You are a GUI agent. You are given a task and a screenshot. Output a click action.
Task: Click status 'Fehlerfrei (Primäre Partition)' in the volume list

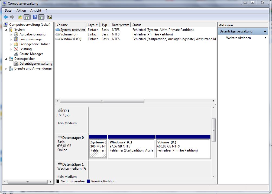tap(153, 34)
